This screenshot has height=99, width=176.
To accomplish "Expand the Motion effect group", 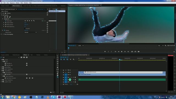I will point(1,13).
